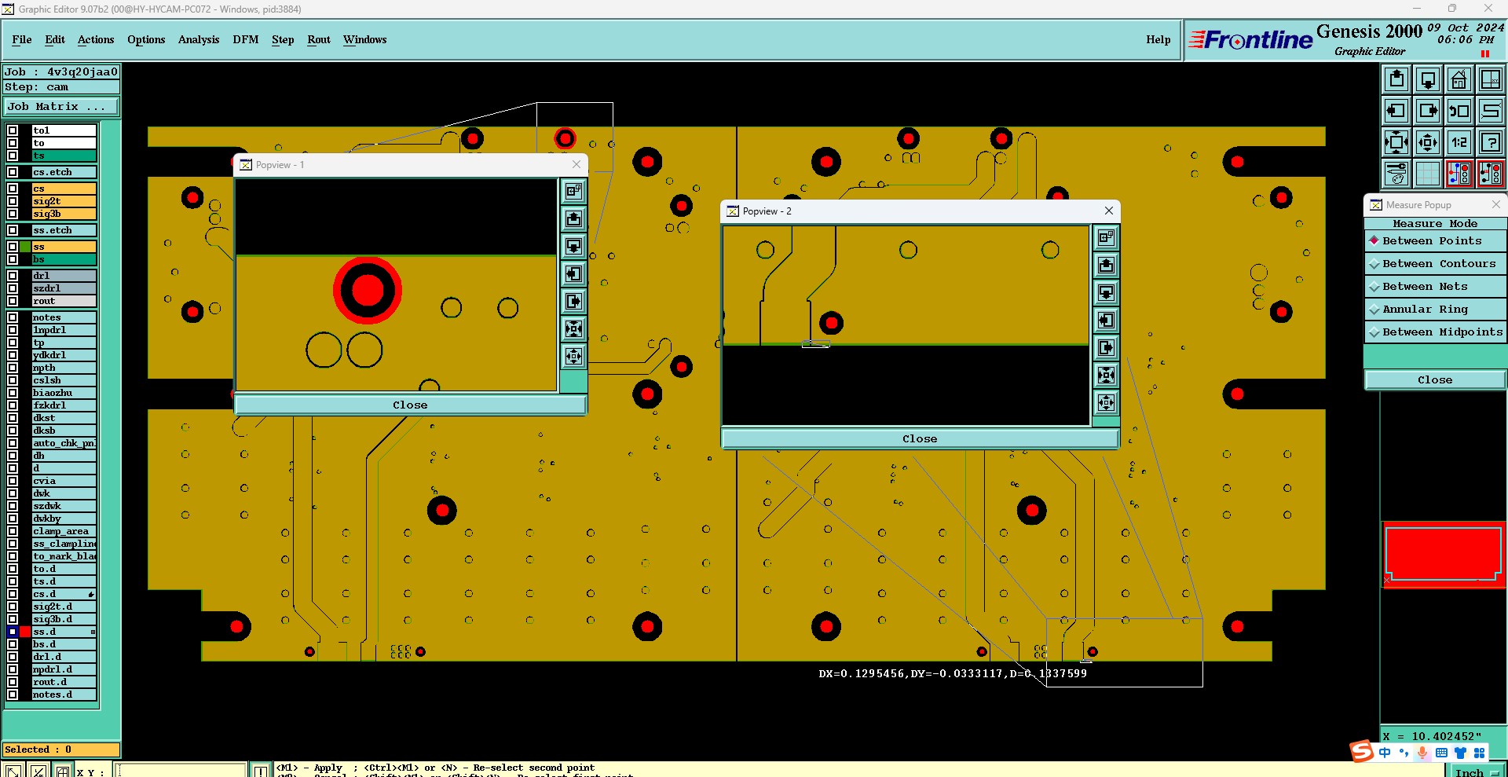Image resolution: width=1508 pixels, height=777 pixels.
Task: Click the pan right arrow icon in main toolbar
Action: 1428,111
